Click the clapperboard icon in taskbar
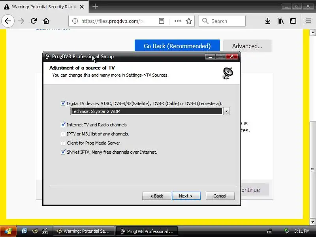Viewport: 316px width, 237px height. (45, 231)
